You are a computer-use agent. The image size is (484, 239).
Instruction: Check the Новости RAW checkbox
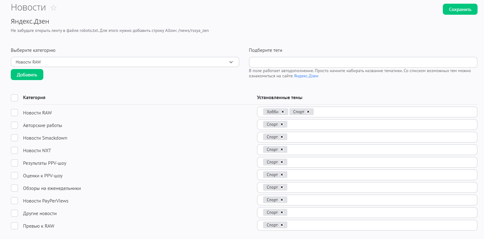click(x=14, y=113)
